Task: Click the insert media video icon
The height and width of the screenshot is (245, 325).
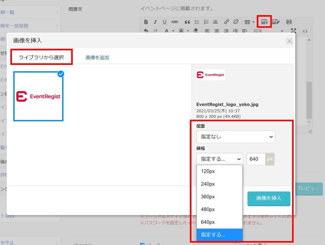Action: coord(289,22)
